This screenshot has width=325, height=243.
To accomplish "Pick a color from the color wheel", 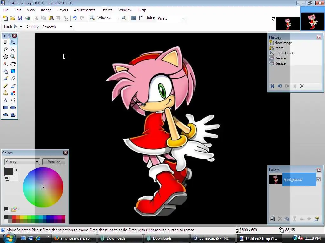I will coord(43,187).
